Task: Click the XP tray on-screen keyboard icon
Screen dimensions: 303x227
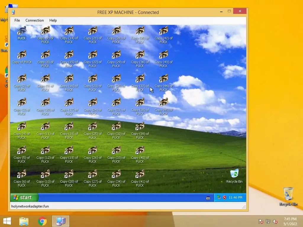Action: [208, 198]
